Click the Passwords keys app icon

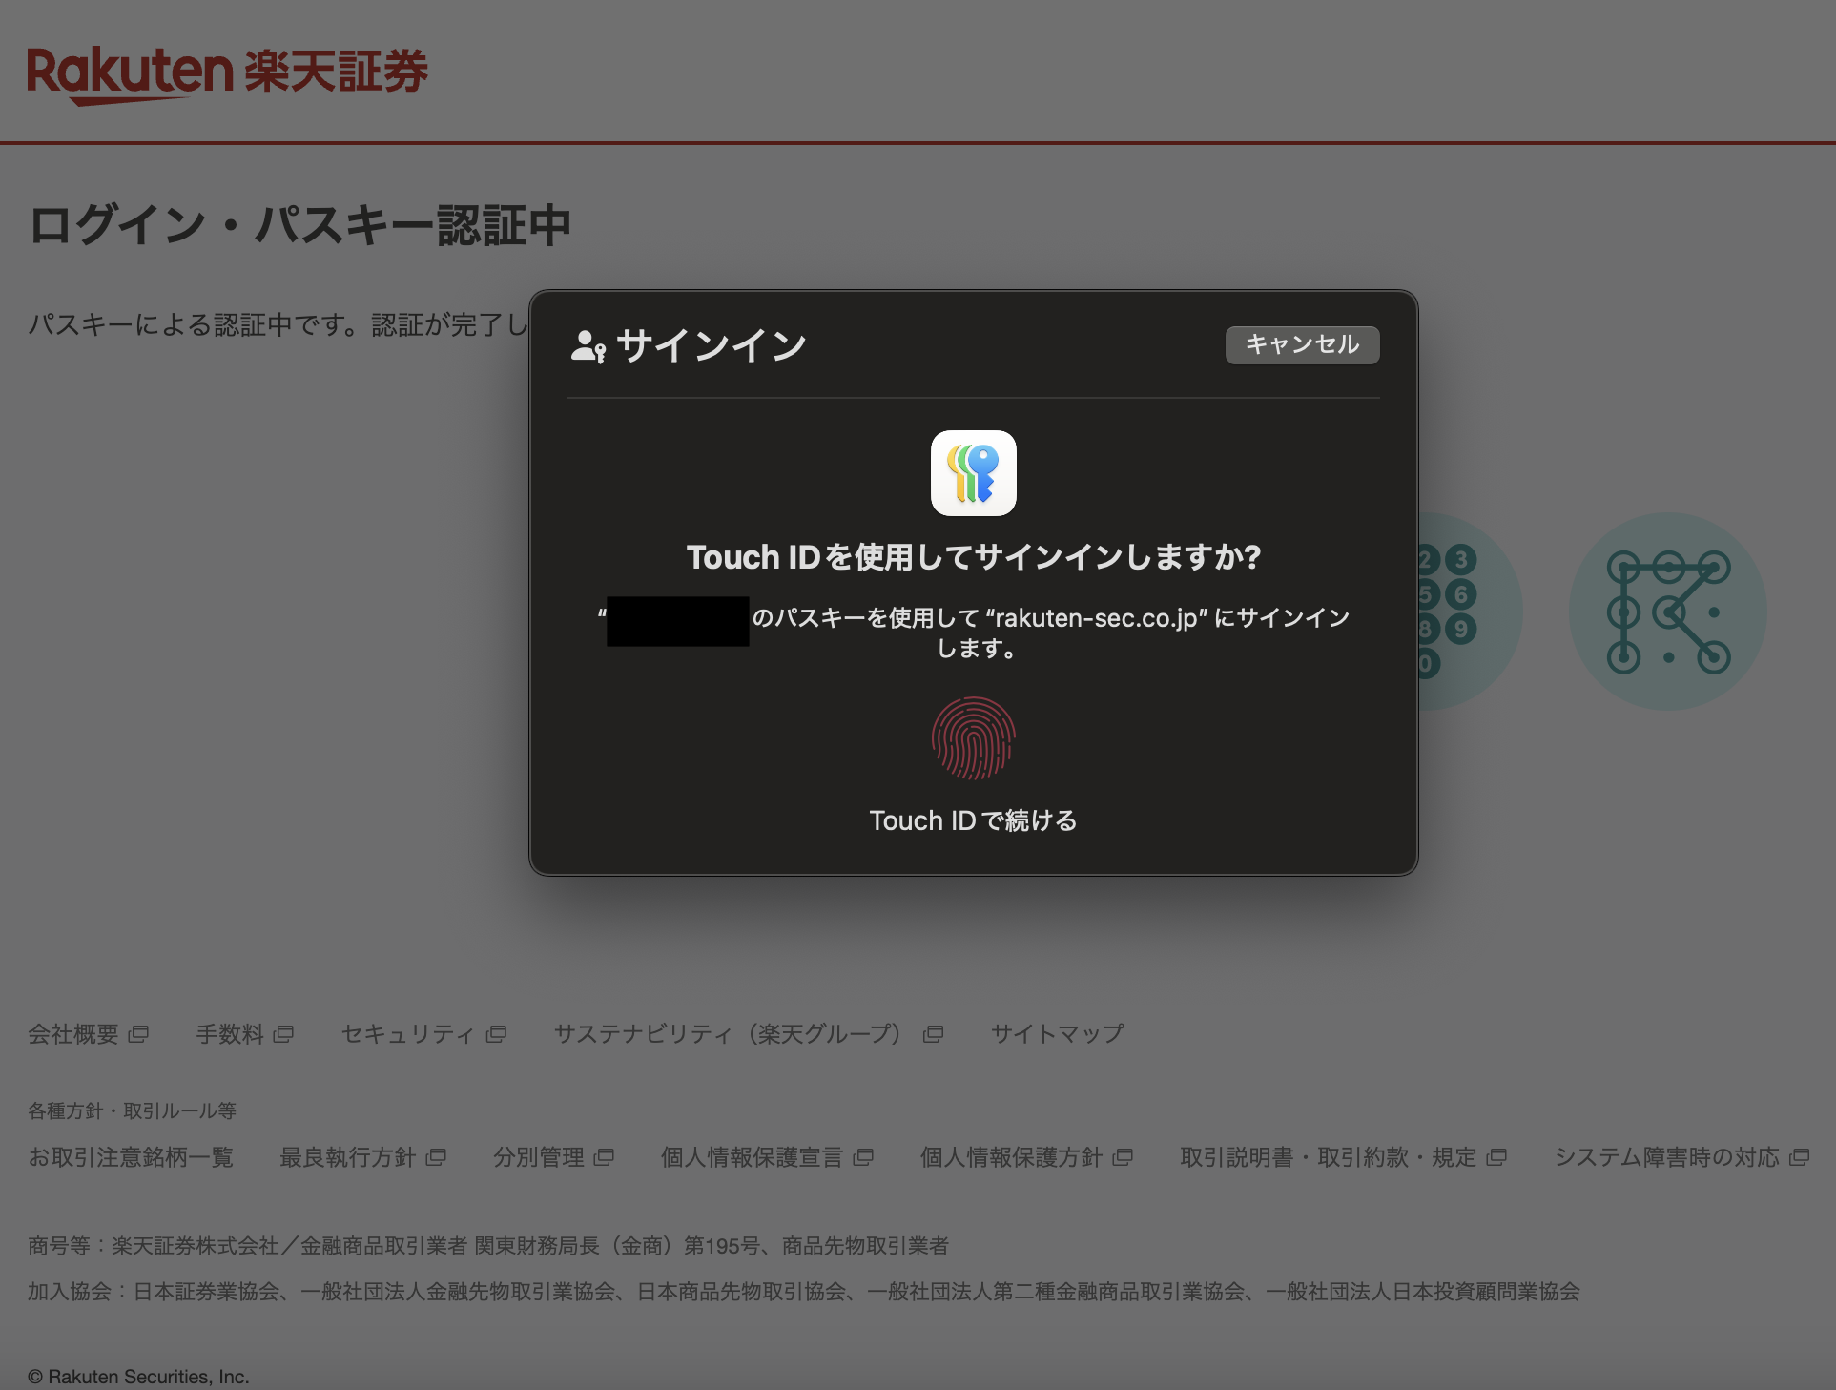click(973, 473)
